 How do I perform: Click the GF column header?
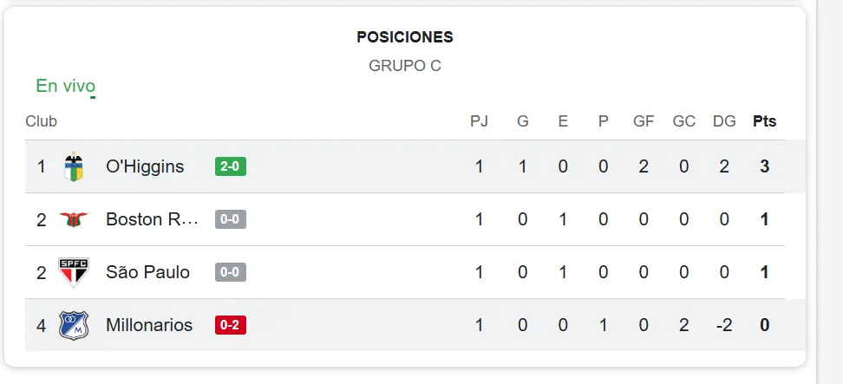(644, 121)
